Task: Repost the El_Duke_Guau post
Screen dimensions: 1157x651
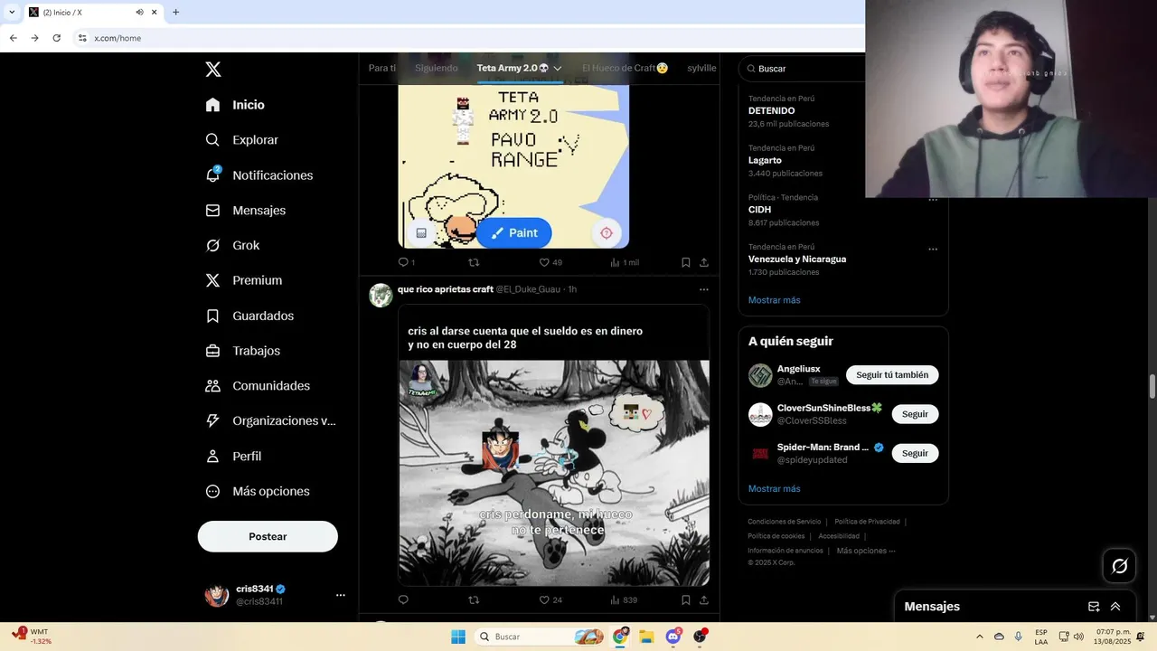Action: (474, 599)
